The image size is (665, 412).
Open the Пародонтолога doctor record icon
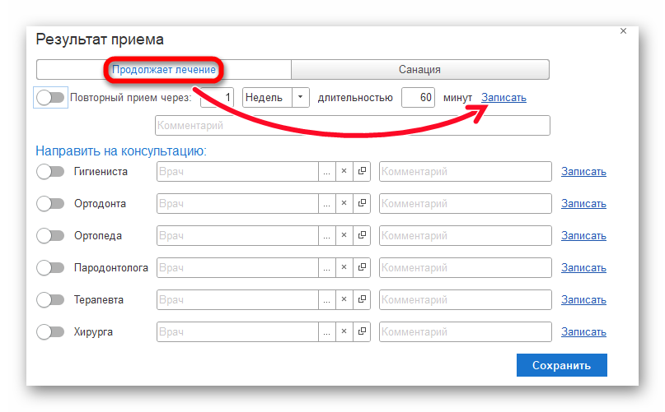(x=362, y=267)
